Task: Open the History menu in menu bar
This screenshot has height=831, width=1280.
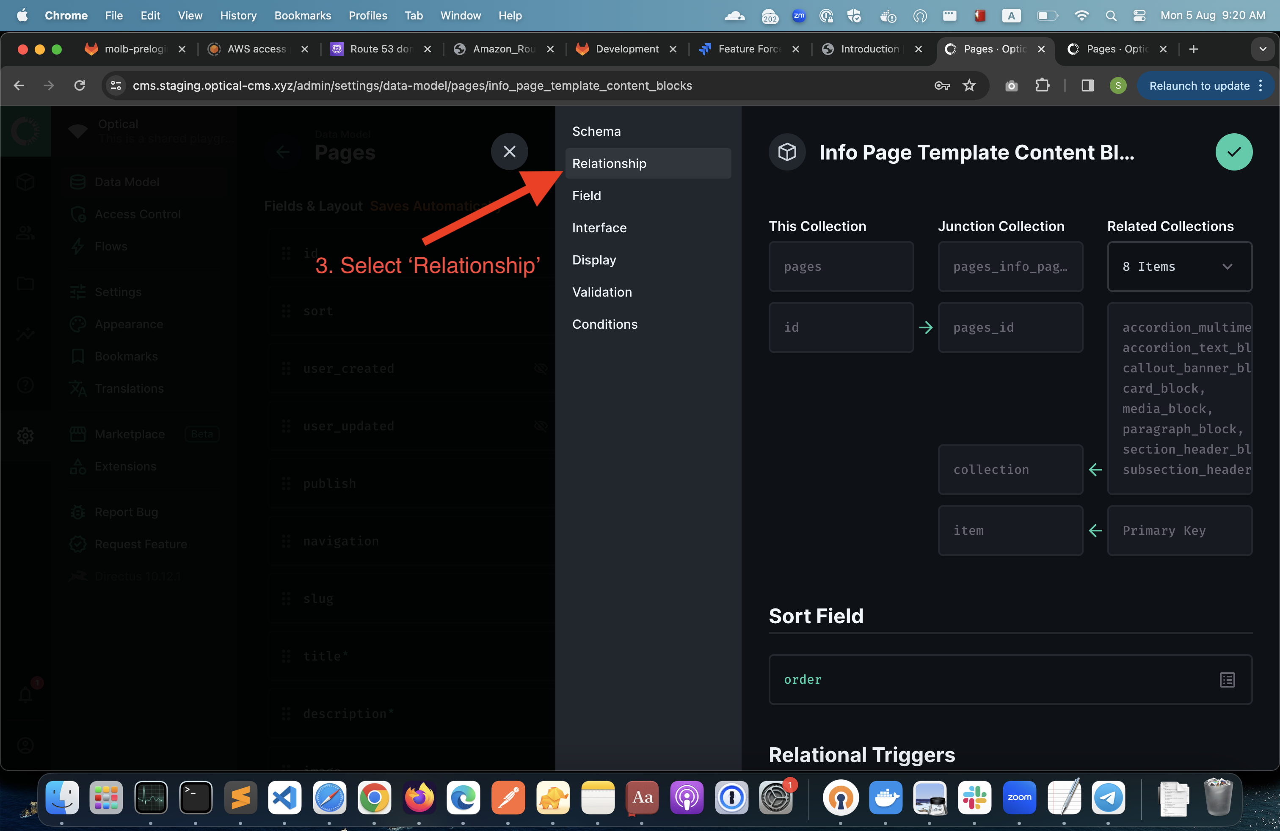Action: [238, 16]
